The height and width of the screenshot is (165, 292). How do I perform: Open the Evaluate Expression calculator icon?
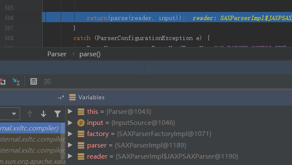coord(34,81)
